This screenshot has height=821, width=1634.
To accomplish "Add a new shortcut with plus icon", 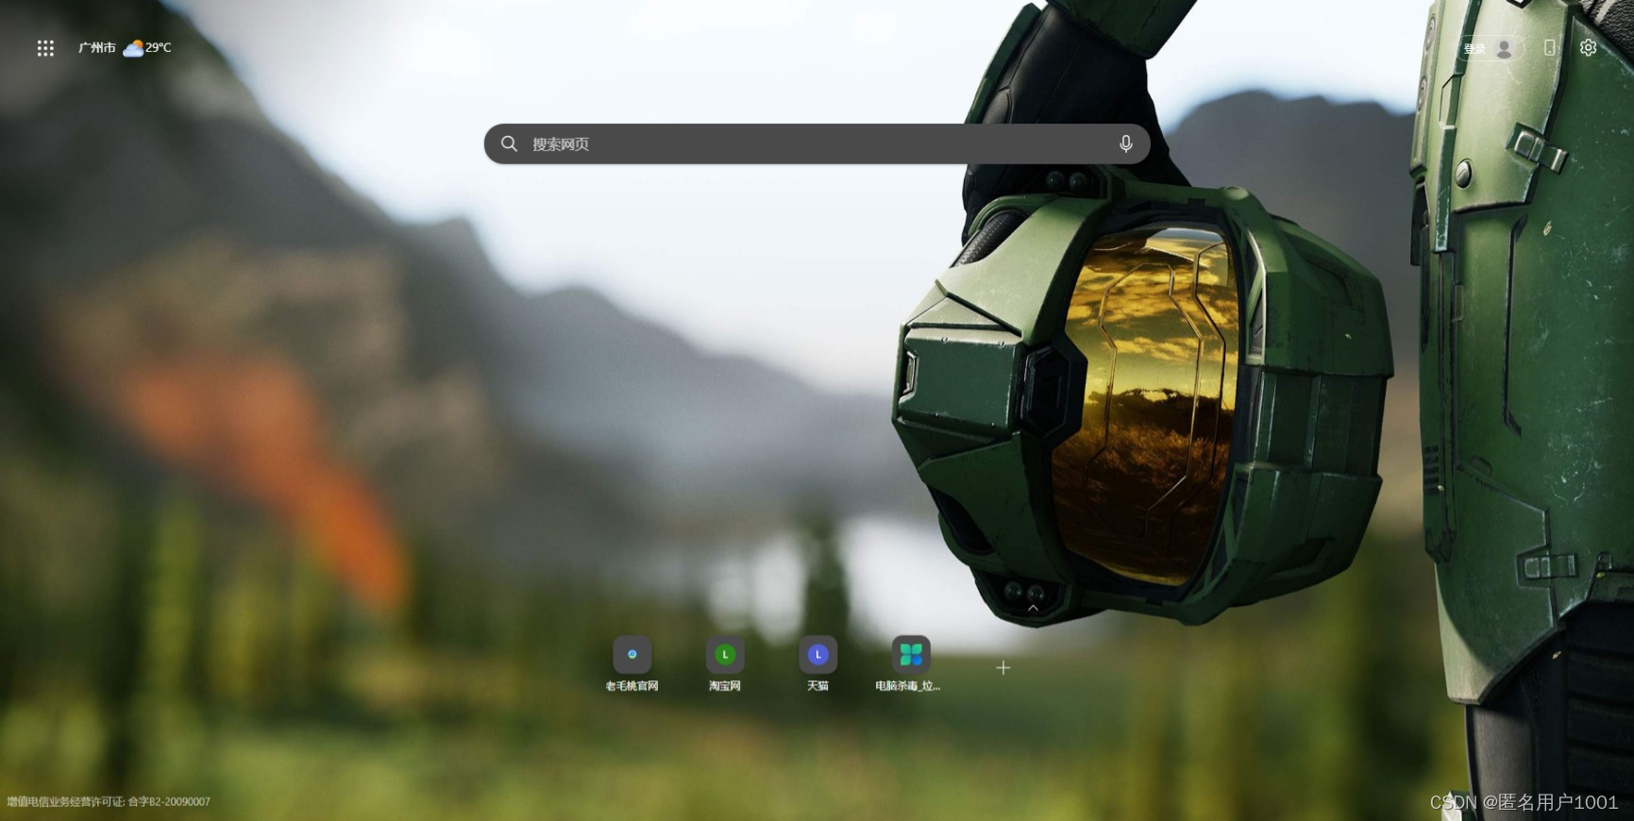I will (1002, 667).
